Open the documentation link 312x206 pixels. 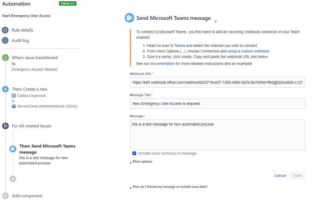coord(162,64)
